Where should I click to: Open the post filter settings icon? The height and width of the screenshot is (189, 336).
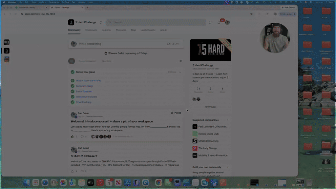180,61
